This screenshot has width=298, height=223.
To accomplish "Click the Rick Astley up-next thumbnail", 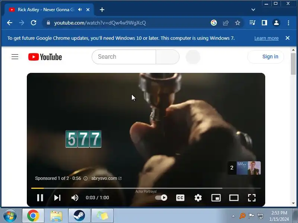I will pos(244,168).
